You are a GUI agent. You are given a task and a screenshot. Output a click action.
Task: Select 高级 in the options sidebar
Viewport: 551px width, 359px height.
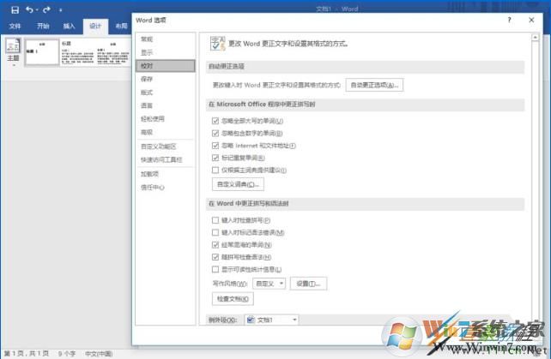click(147, 132)
